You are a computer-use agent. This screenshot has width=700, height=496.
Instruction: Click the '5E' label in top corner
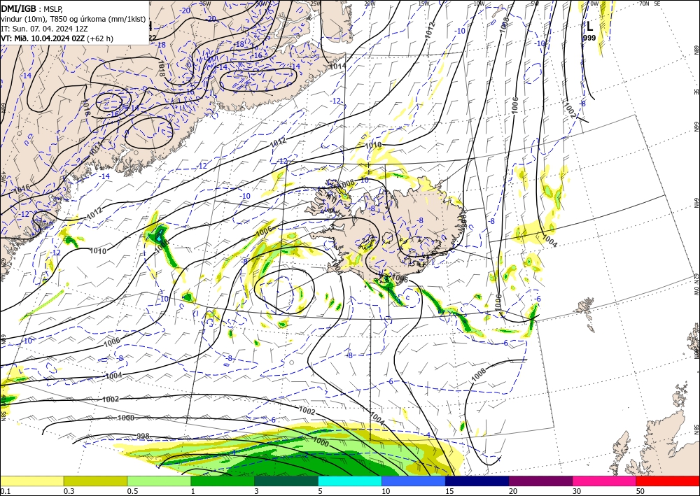point(657,3)
